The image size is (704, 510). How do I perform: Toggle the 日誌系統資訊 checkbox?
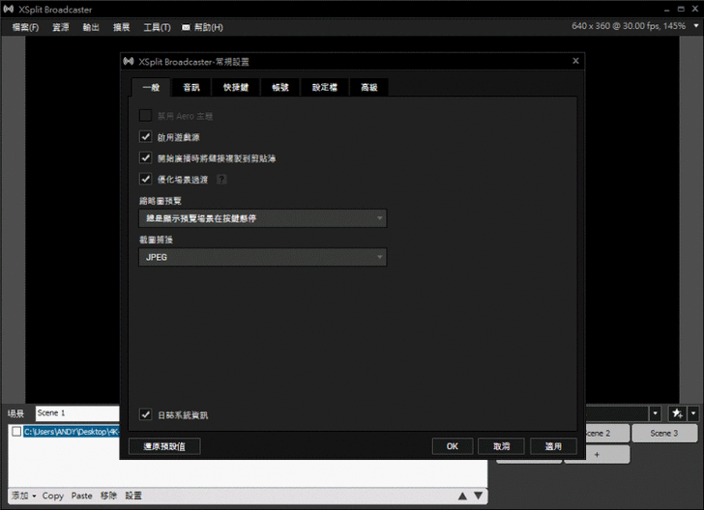pyautogui.click(x=145, y=414)
